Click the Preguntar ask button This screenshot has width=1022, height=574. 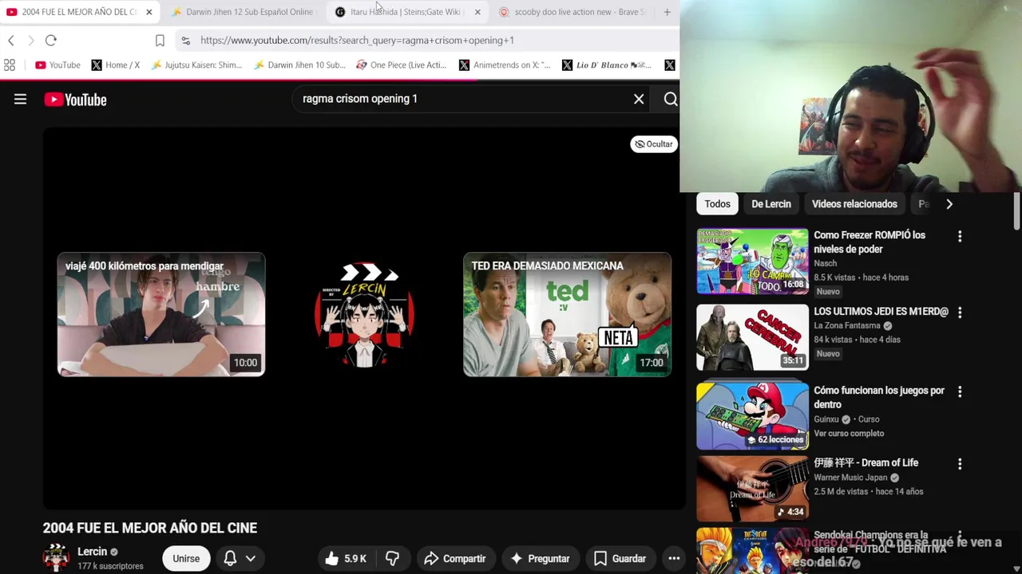(x=540, y=559)
